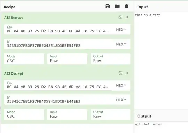Open HEX format dropdown for Decrypt Key
The image size is (188, 133).
(x=121, y=85)
